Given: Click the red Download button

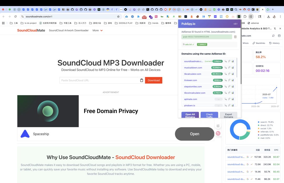Looking at the screenshot, I should tap(154, 80).
